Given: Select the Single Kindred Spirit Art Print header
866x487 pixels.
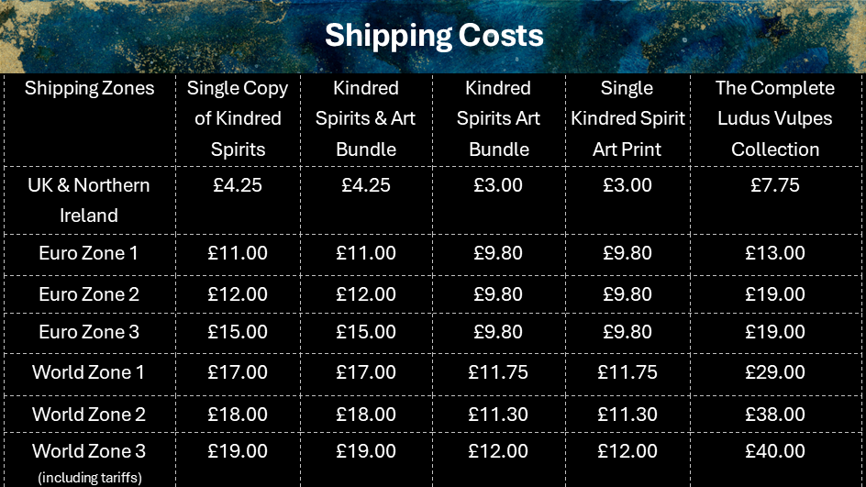Looking at the screenshot, I should pyautogui.click(x=627, y=118).
